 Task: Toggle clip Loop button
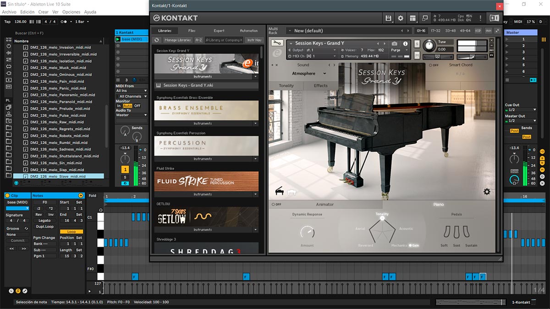tap(71, 232)
